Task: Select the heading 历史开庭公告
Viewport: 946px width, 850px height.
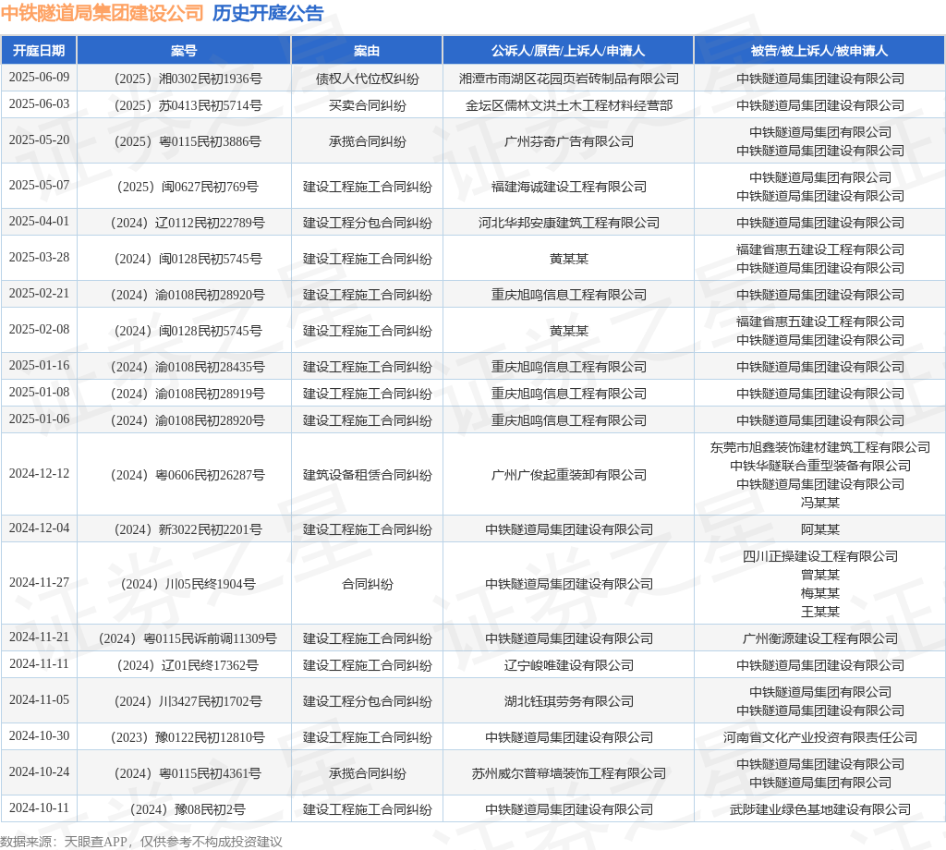Action: tap(268, 13)
